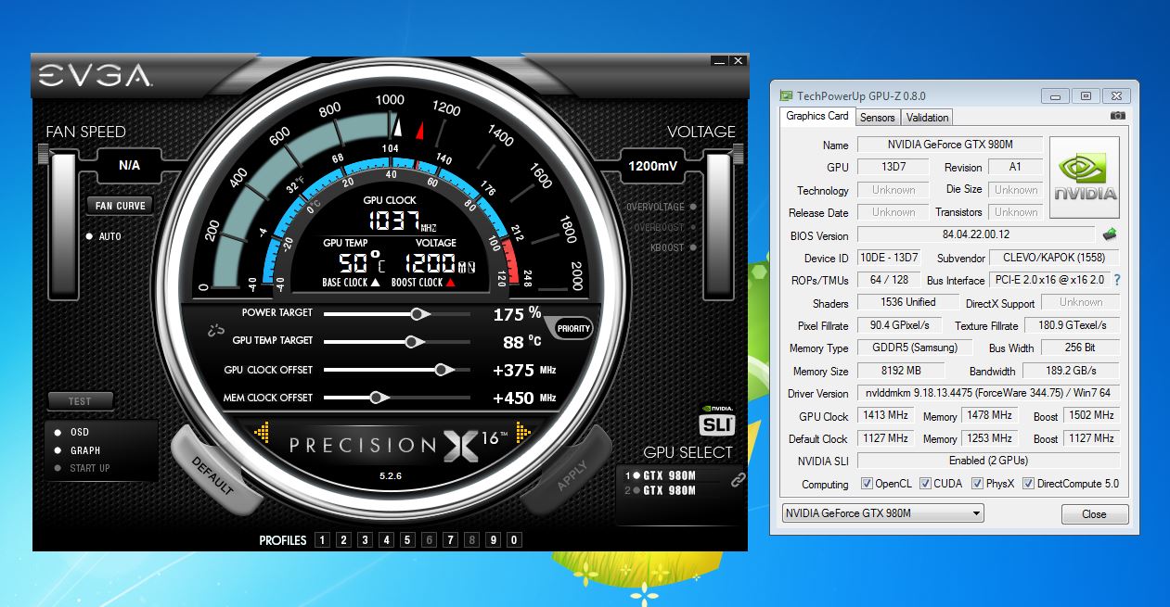Select GPU 1 GTX 980M

click(x=661, y=475)
